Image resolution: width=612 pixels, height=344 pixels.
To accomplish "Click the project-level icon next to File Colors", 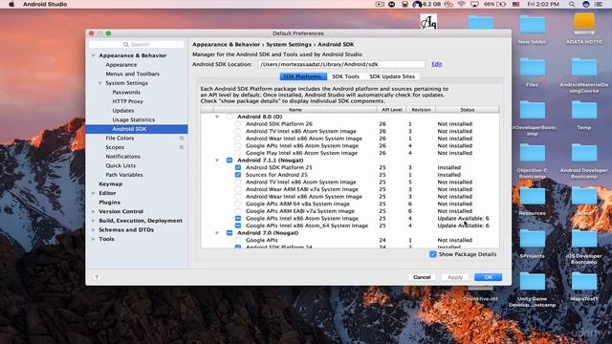I will (182, 138).
